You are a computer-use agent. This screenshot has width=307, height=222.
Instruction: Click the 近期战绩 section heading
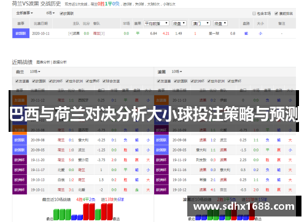(22, 62)
